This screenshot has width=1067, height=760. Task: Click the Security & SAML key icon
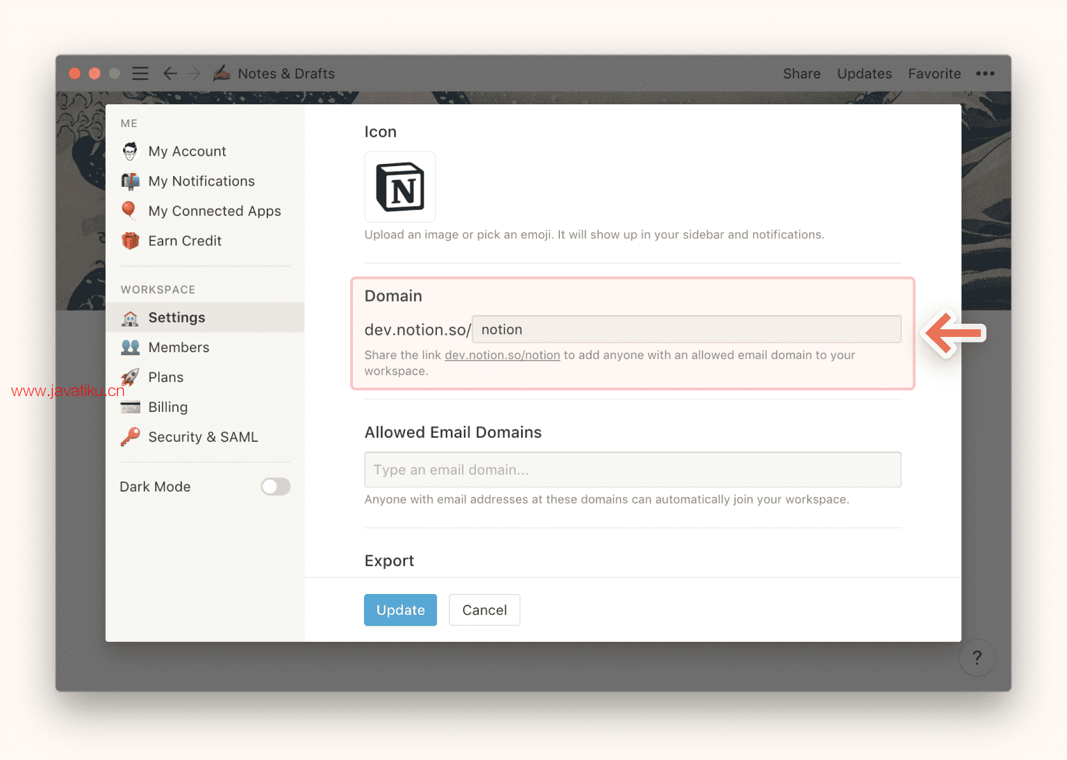click(130, 436)
